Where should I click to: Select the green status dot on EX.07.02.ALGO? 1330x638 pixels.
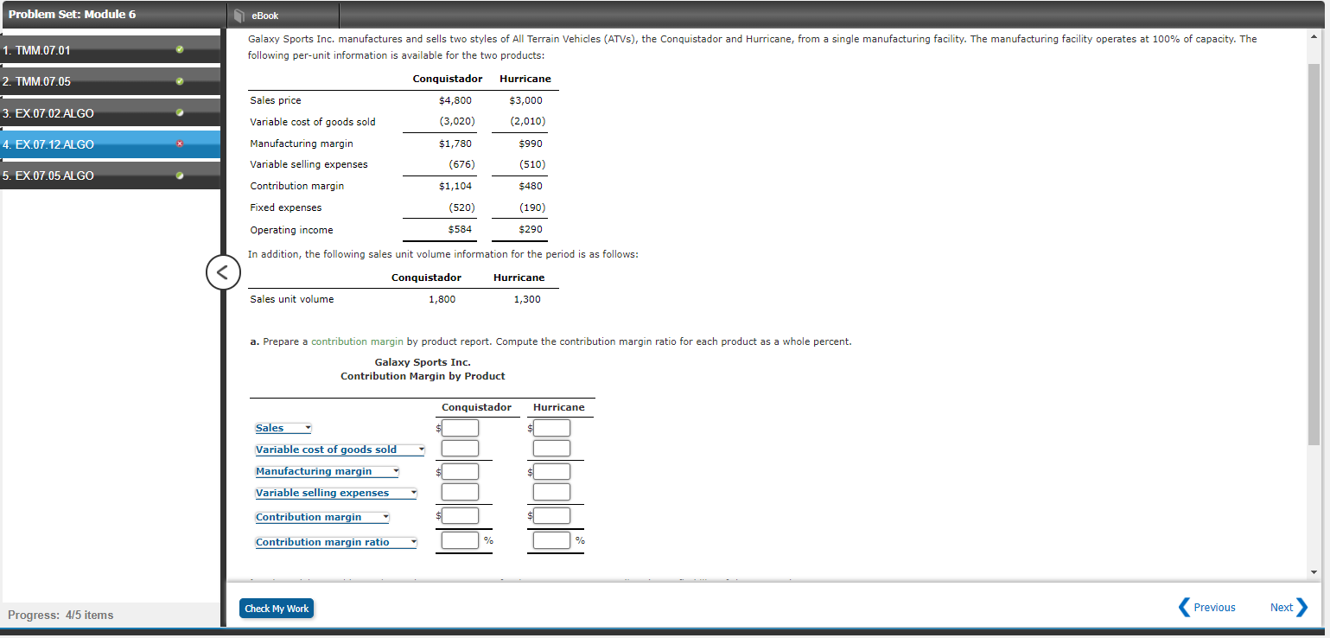(179, 112)
